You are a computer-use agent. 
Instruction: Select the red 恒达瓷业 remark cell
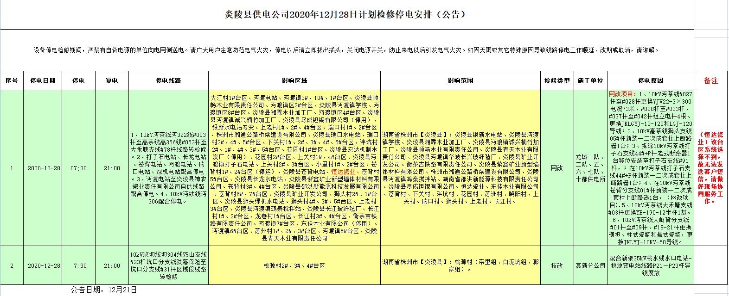pos(711,168)
